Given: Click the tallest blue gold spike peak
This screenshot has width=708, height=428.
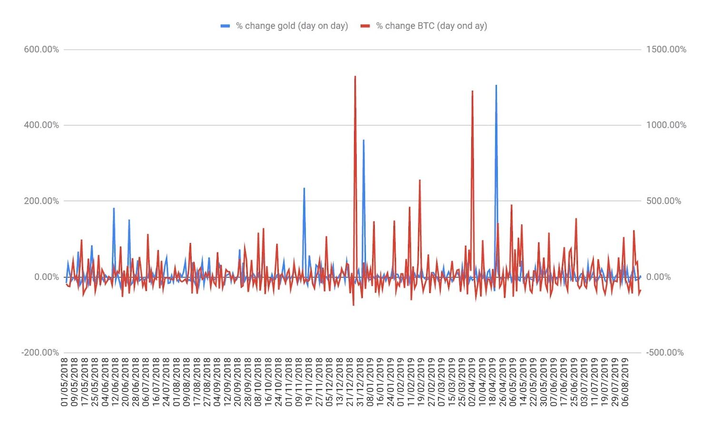Looking at the screenshot, I should tap(496, 86).
